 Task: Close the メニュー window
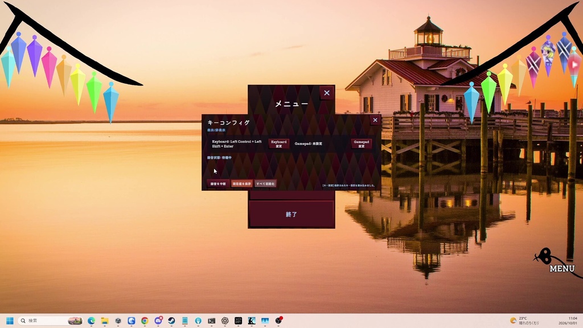[326, 93]
